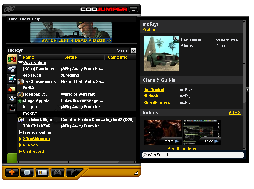Image resolution: width=254 pixels, height=189 pixels.
Task: Click scroll down arrow in info panel
Action: coord(244,149)
